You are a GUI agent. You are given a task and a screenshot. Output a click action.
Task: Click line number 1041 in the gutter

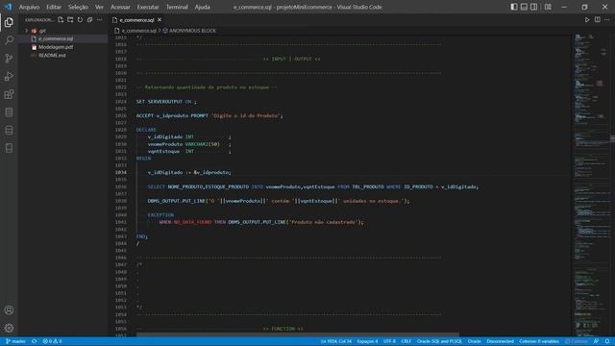click(x=121, y=222)
